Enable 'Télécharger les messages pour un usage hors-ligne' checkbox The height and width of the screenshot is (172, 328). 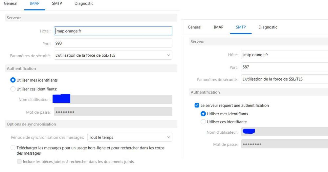[x=13, y=148]
